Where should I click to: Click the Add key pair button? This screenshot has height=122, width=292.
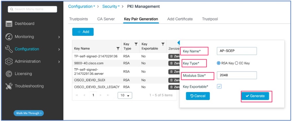[x=83, y=32]
